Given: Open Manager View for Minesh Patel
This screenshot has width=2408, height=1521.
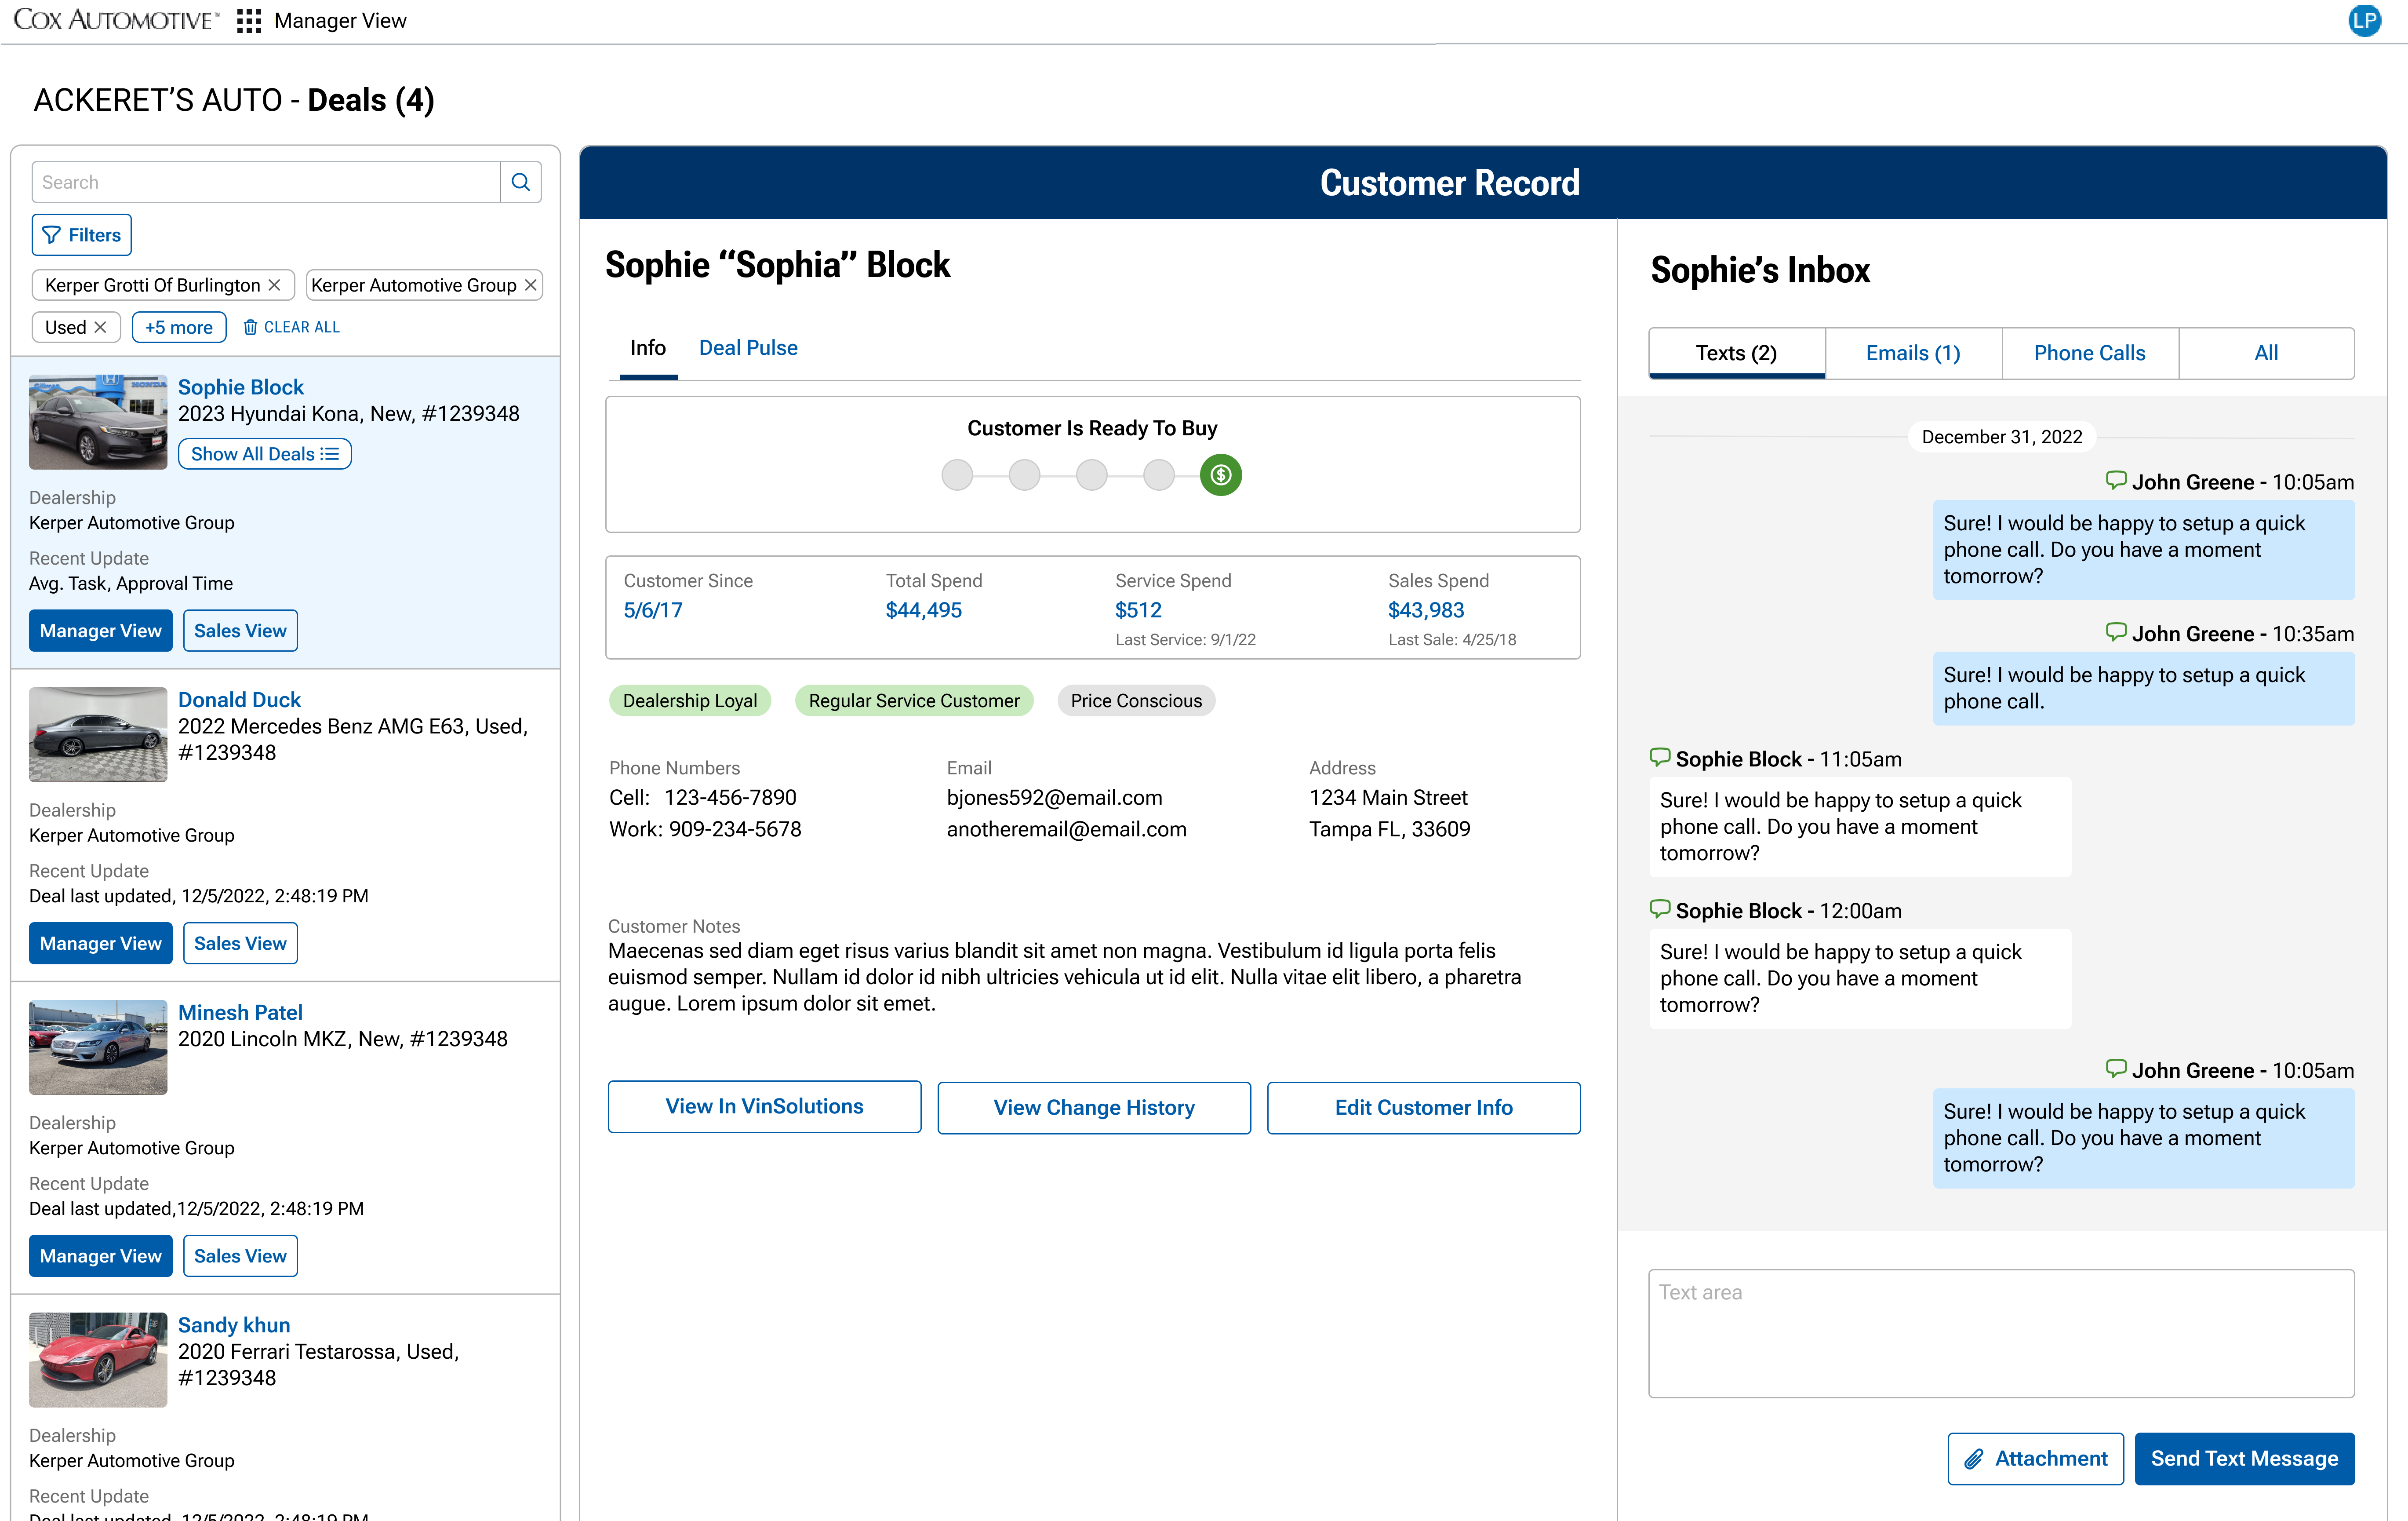Looking at the screenshot, I should point(101,1256).
